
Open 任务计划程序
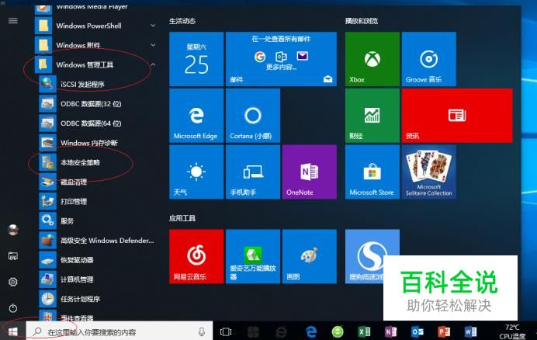(97, 299)
